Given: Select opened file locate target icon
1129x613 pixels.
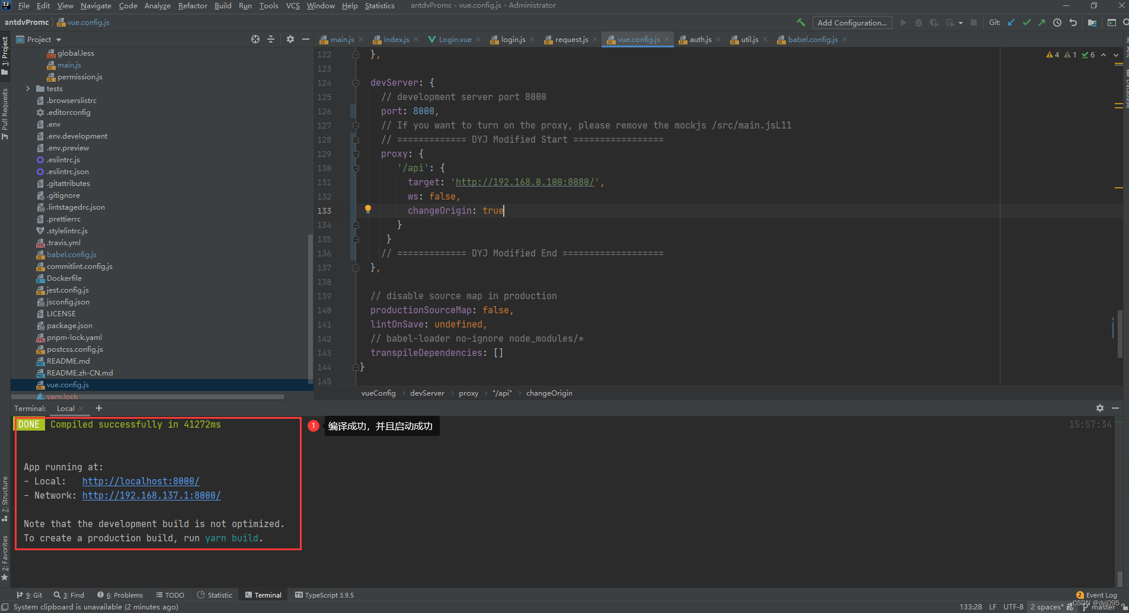Looking at the screenshot, I should click(x=255, y=39).
